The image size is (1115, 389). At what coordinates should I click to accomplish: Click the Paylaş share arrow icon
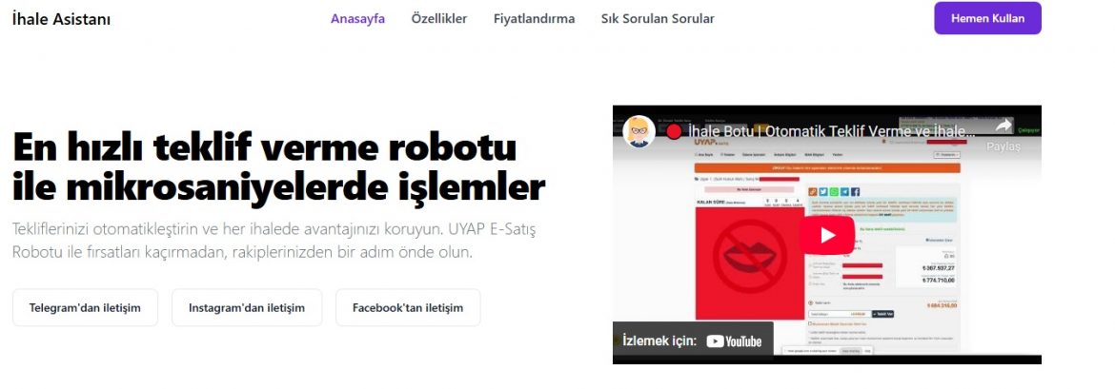point(1003,126)
